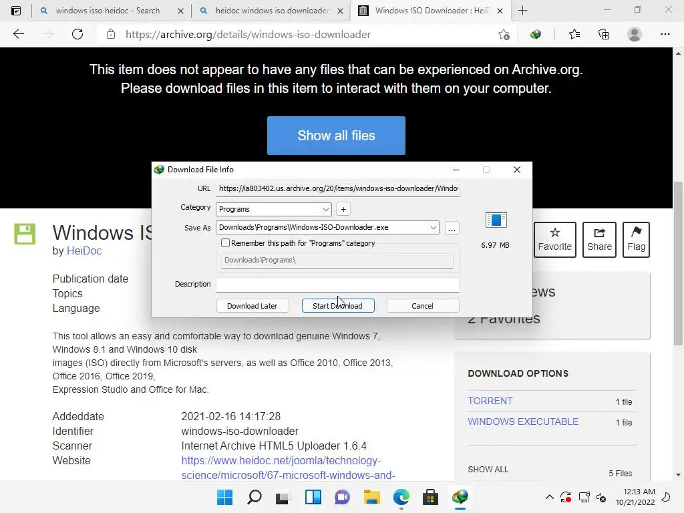Click Download Later button

tap(252, 306)
